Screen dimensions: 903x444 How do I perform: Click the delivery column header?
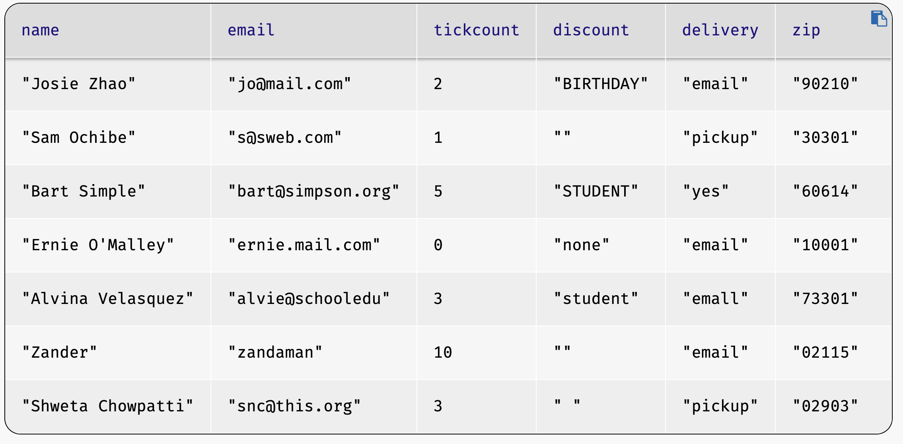pyautogui.click(x=720, y=30)
